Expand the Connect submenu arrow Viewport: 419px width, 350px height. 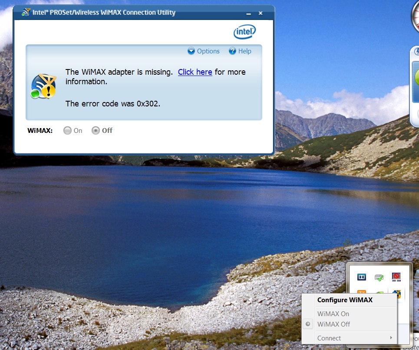pyautogui.click(x=391, y=338)
